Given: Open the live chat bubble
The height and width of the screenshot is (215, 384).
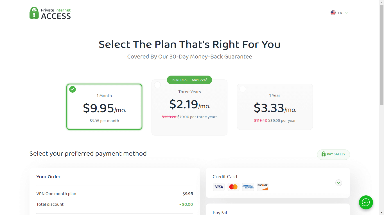Looking at the screenshot, I should 366,202.
